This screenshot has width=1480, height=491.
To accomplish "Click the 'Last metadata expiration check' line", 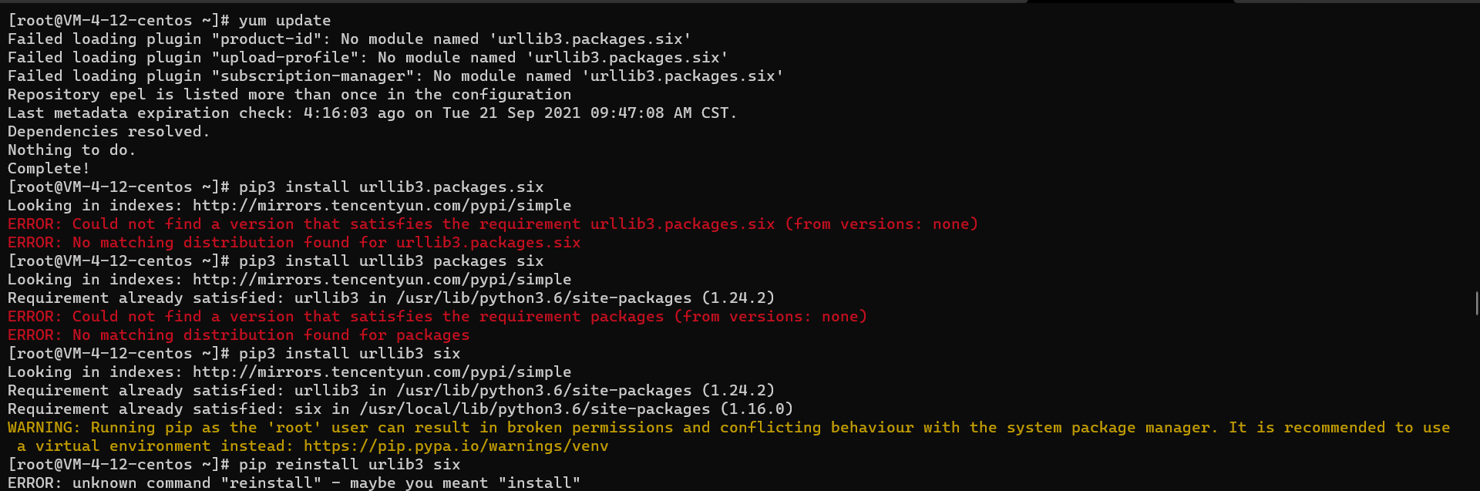I will (x=372, y=113).
